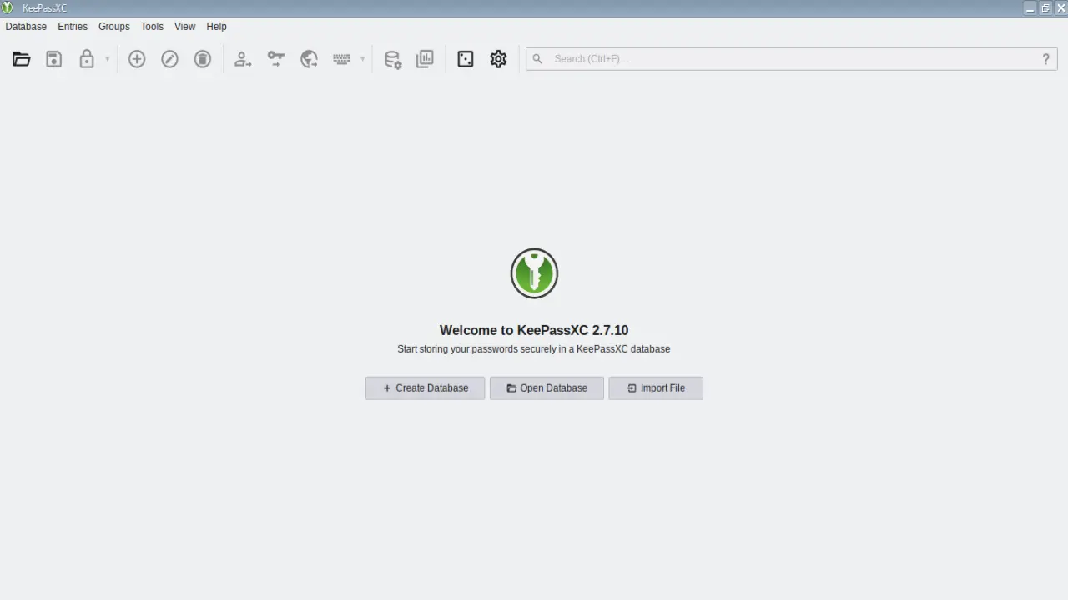1068x600 pixels.
Task: Open the Help menu
Action: pyautogui.click(x=216, y=27)
